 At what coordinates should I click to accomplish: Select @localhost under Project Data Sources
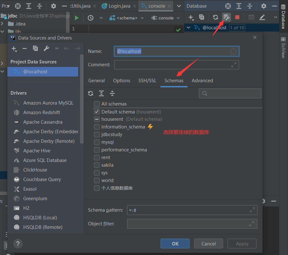(x=43, y=72)
